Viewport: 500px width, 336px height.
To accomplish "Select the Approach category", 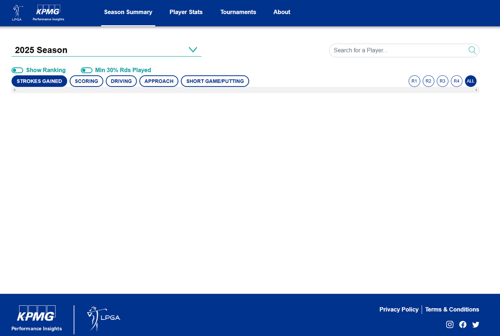I will tap(159, 81).
